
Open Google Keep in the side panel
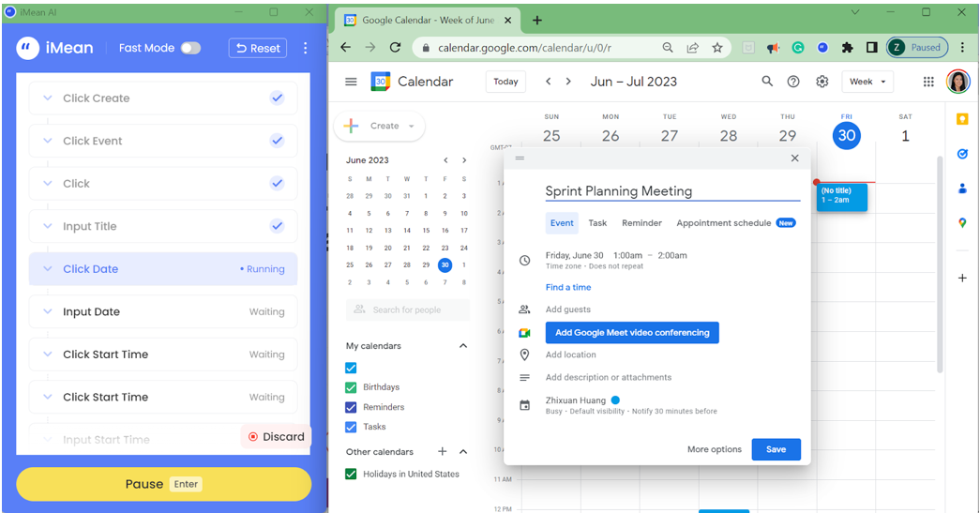(962, 119)
